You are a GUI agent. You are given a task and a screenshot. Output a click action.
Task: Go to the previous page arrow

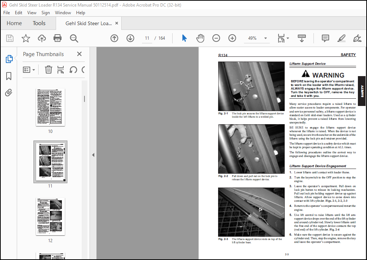point(114,38)
